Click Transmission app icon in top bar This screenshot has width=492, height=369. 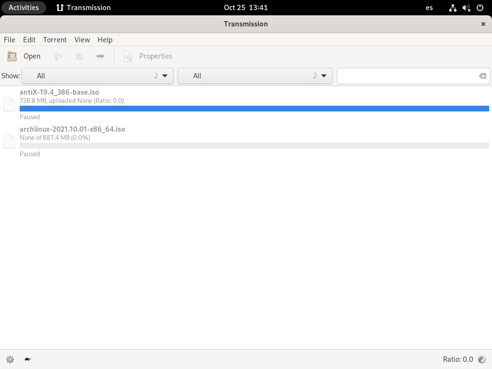(x=60, y=8)
